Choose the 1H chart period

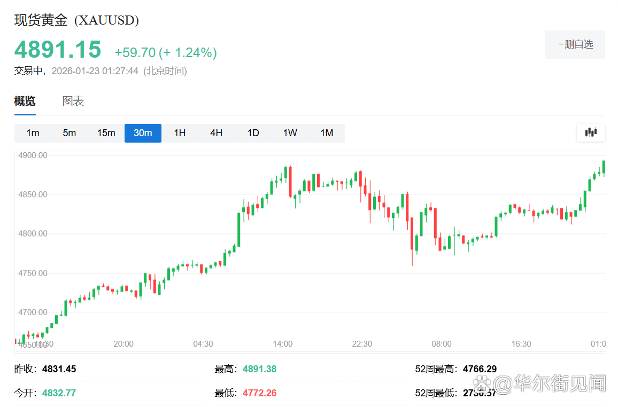pyautogui.click(x=180, y=133)
